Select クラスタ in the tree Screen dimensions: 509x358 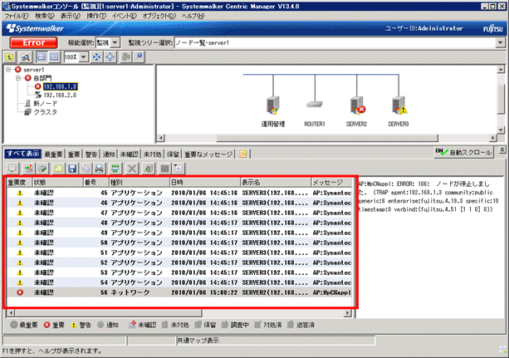[x=46, y=112]
